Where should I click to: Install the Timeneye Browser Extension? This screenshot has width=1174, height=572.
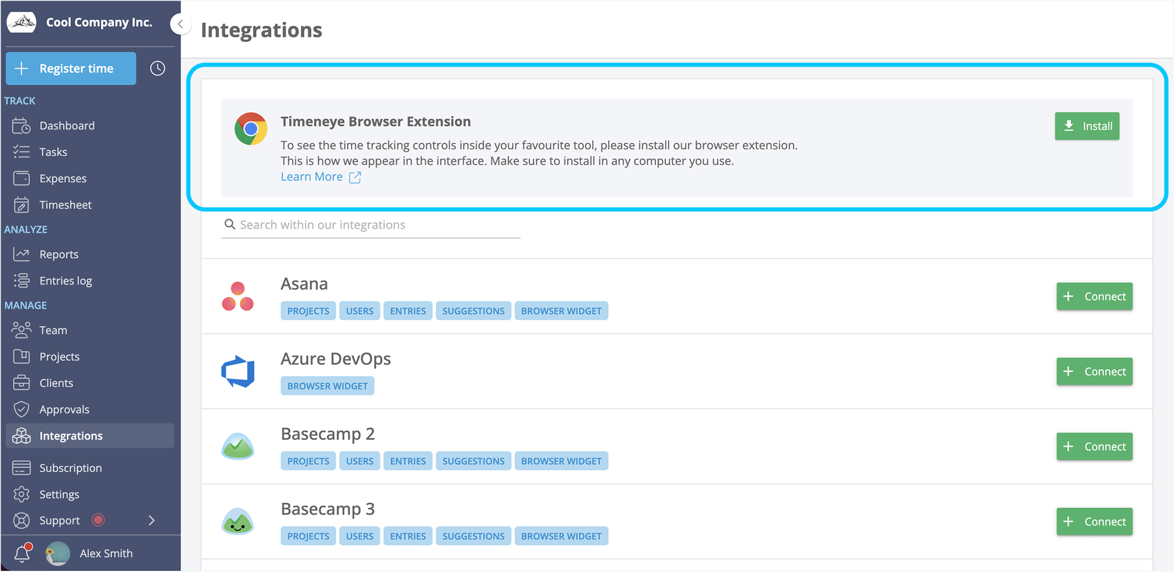coord(1087,126)
